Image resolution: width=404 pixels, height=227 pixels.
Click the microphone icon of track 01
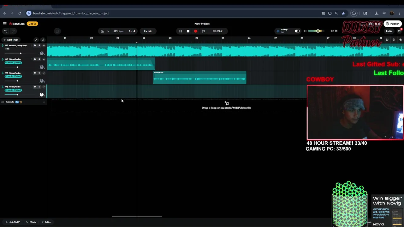click(3, 45)
